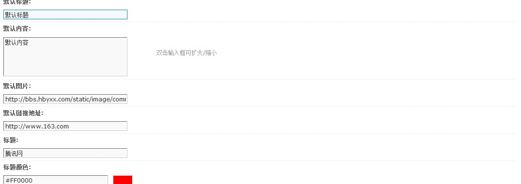Click the 标题颜色: label
The width and height of the screenshot is (521, 184).
click(17, 168)
